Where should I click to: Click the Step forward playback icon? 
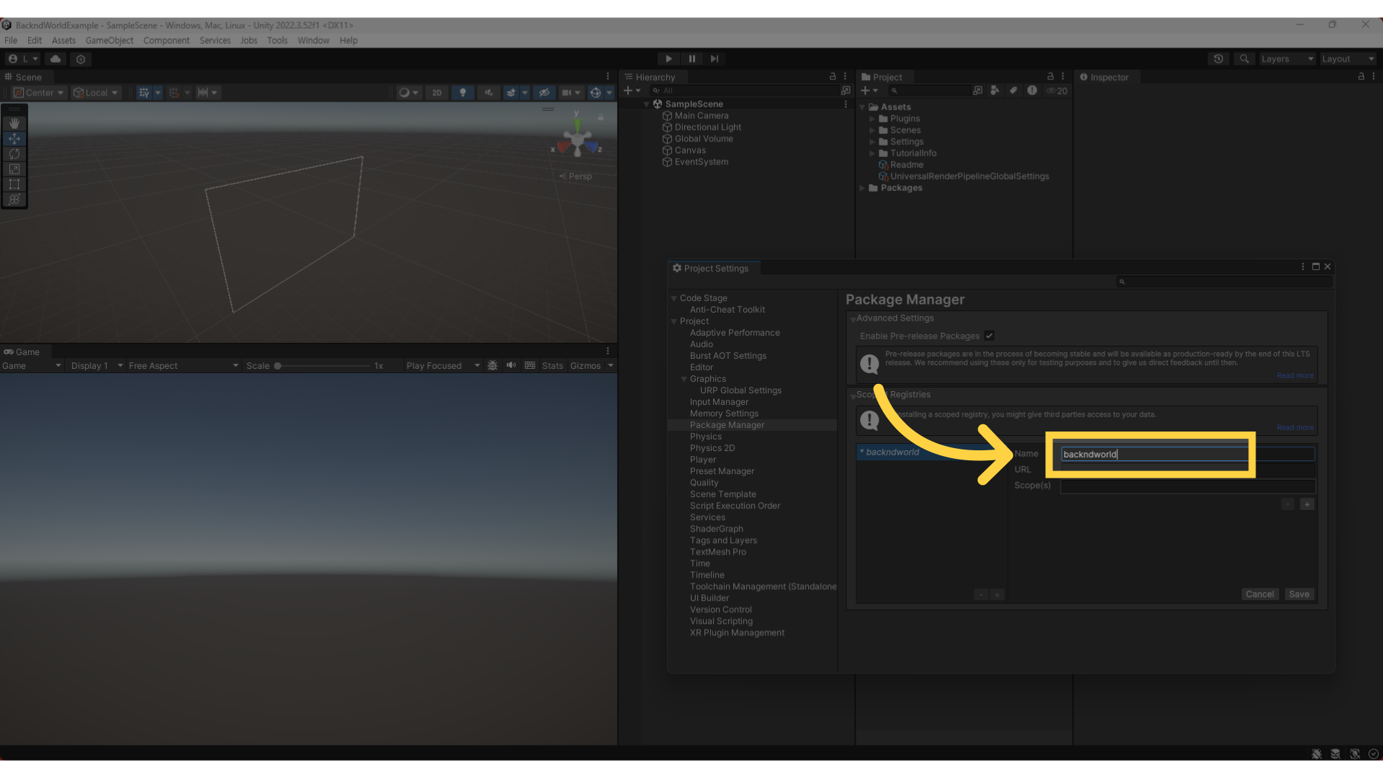click(x=715, y=58)
